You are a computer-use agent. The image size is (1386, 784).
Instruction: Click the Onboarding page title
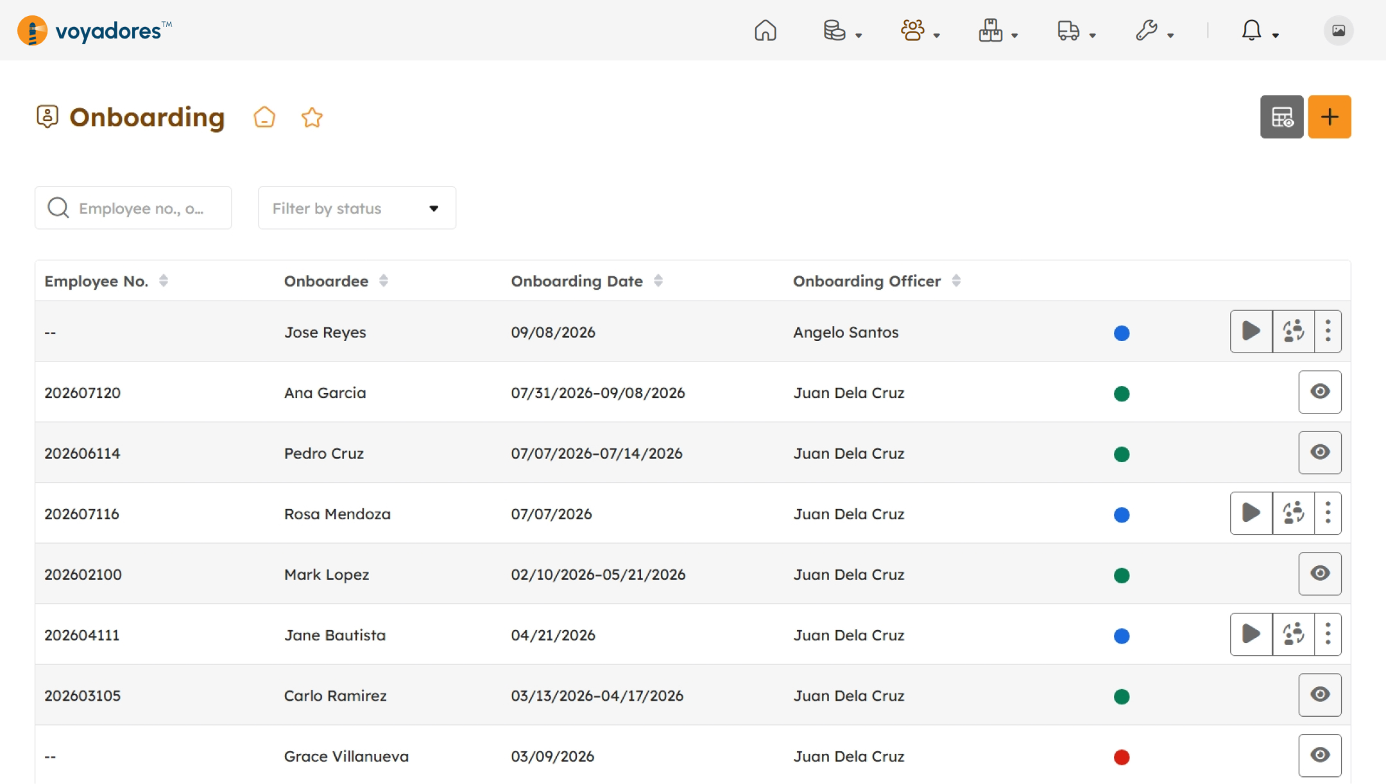(147, 117)
